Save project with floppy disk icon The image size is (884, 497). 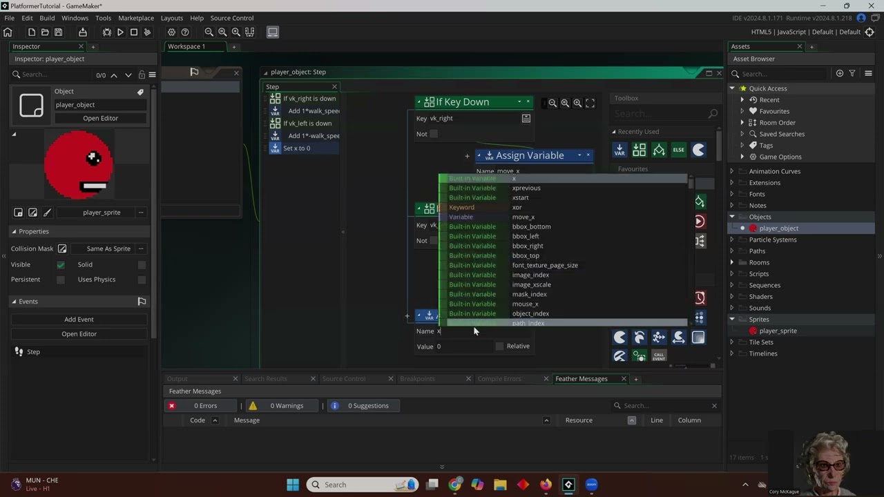pyautogui.click(x=58, y=32)
